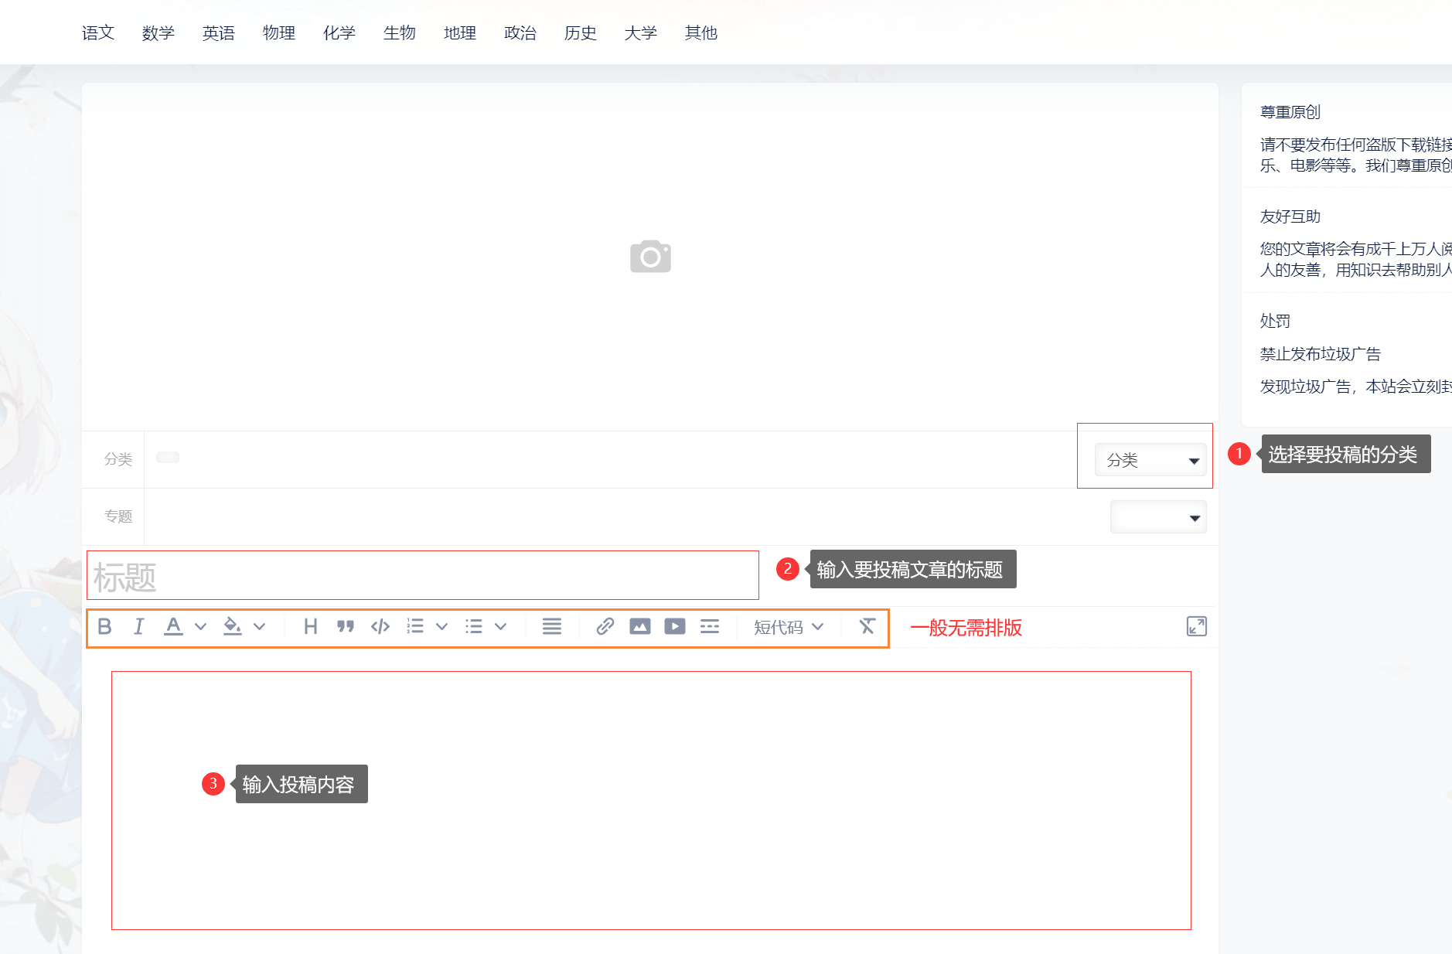
Task: Insert a code block with code icon
Action: (x=380, y=626)
